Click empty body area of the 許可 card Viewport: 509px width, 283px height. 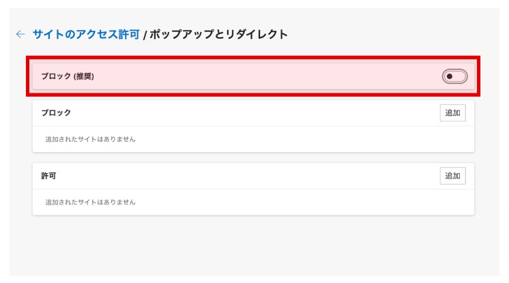tap(307, 202)
